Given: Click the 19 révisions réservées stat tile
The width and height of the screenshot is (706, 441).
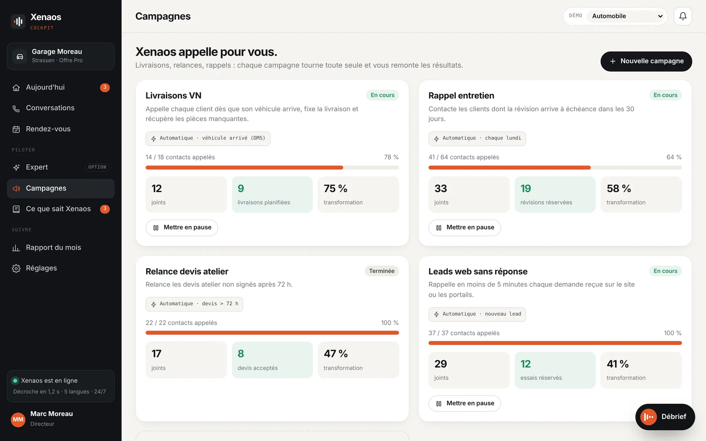Looking at the screenshot, I should 555,194.
